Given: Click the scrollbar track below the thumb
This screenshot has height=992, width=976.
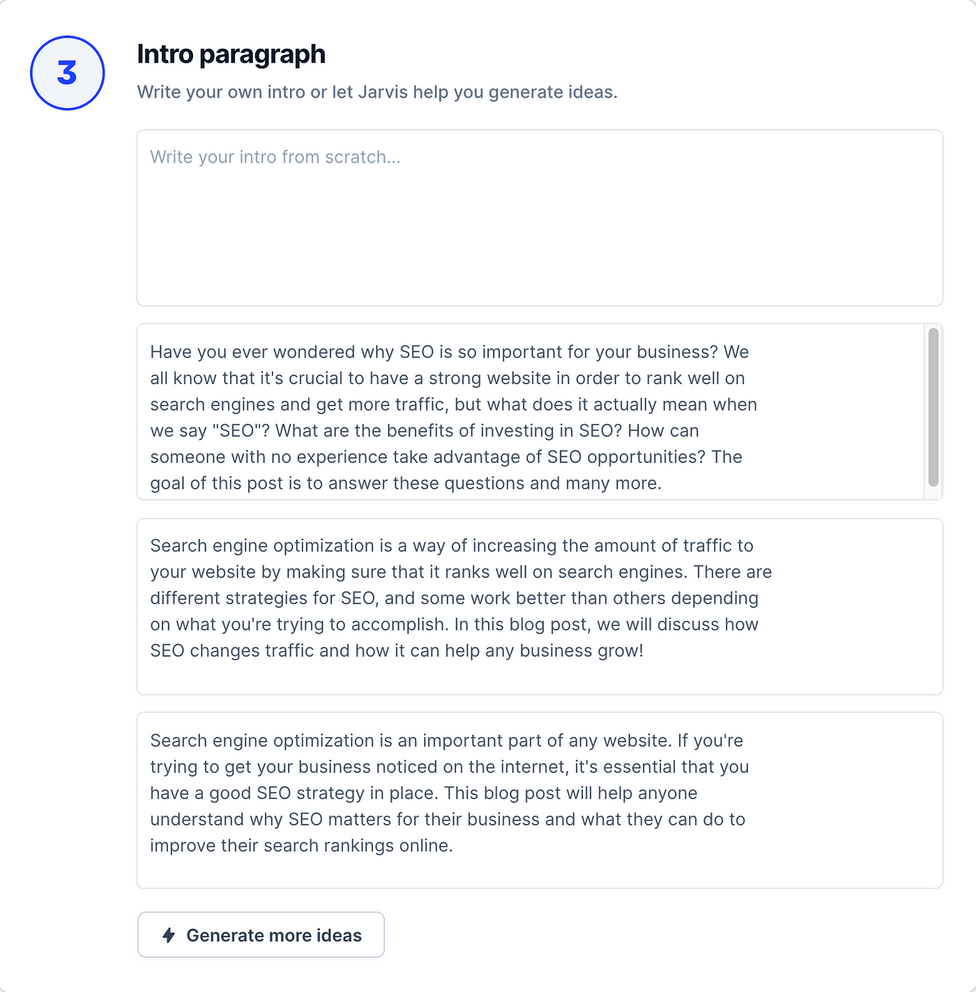Looking at the screenshot, I should (933, 493).
